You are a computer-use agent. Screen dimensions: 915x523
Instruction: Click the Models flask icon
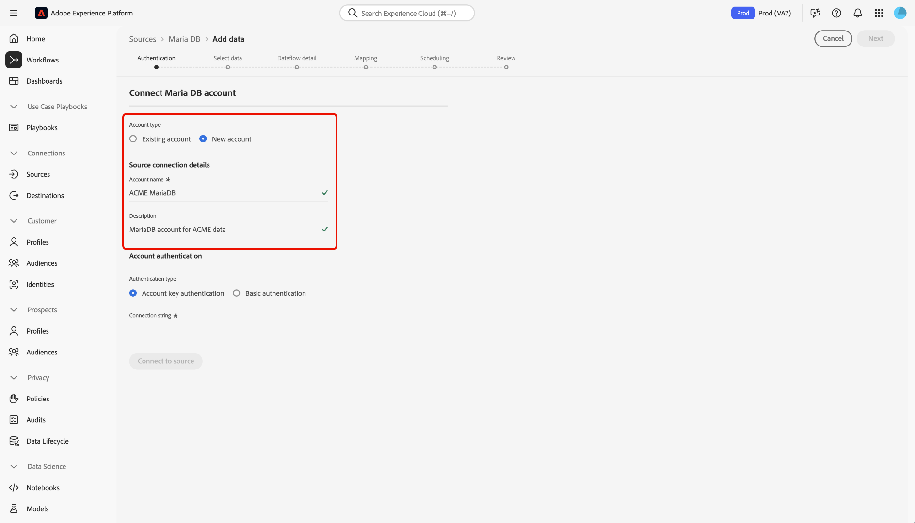(14, 509)
